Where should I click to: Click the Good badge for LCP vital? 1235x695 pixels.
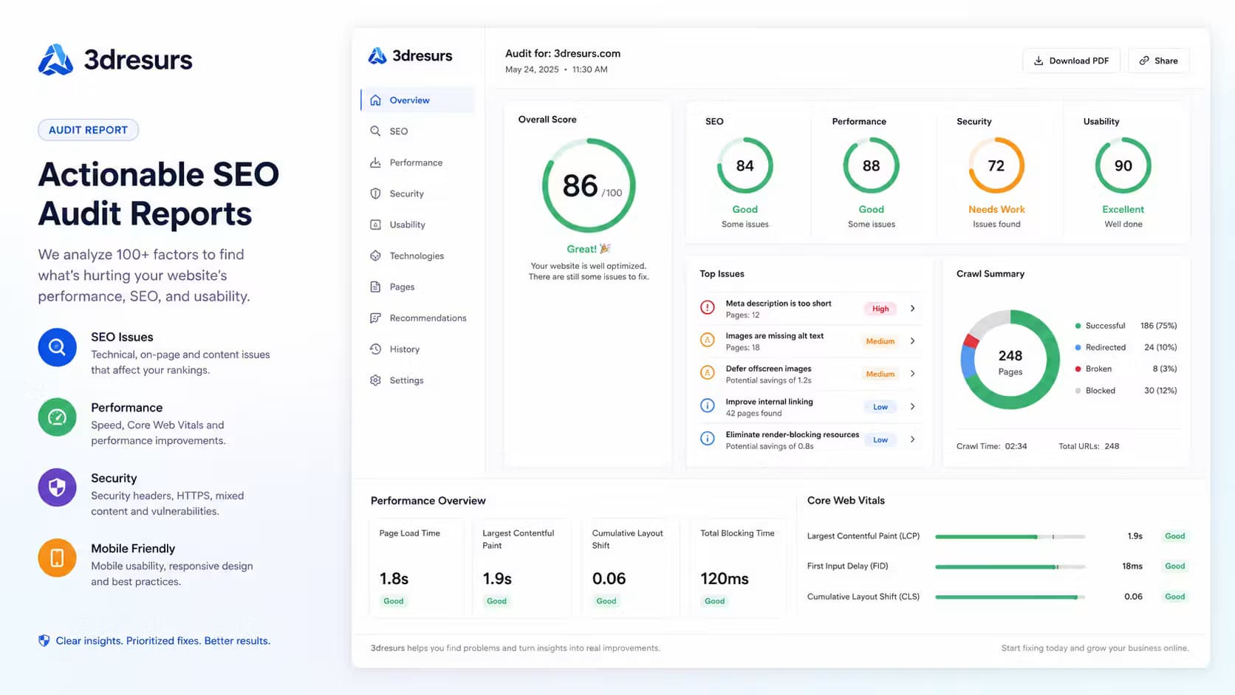click(1174, 536)
